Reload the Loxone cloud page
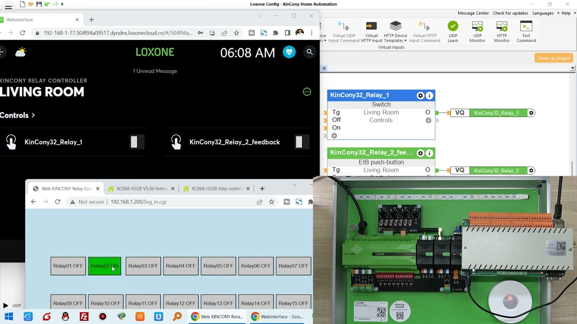Image resolution: width=577 pixels, height=324 pixels. click(x=23, y=33)
